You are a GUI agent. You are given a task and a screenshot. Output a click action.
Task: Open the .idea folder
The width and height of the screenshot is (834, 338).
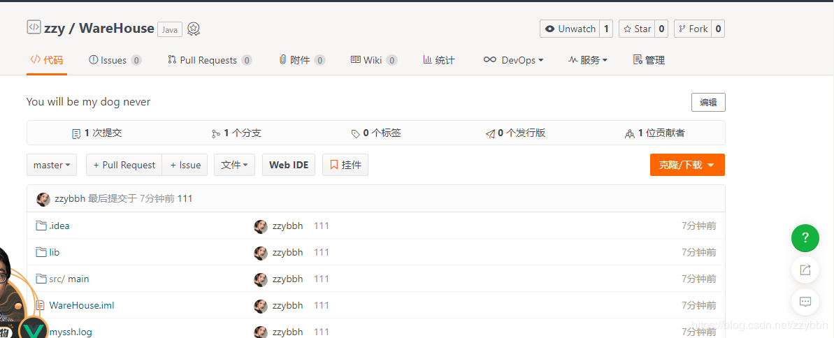[x=59, y=226]
